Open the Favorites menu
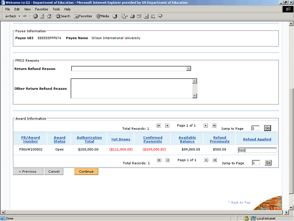 click(41, 9)
